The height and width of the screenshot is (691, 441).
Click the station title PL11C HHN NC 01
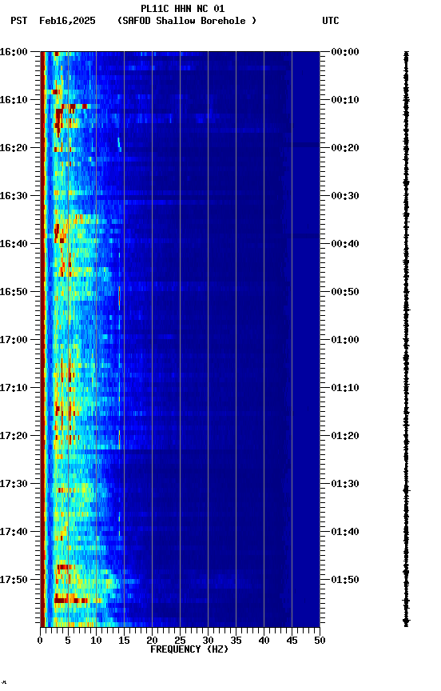pyautogui.click(x=183, y=8)
